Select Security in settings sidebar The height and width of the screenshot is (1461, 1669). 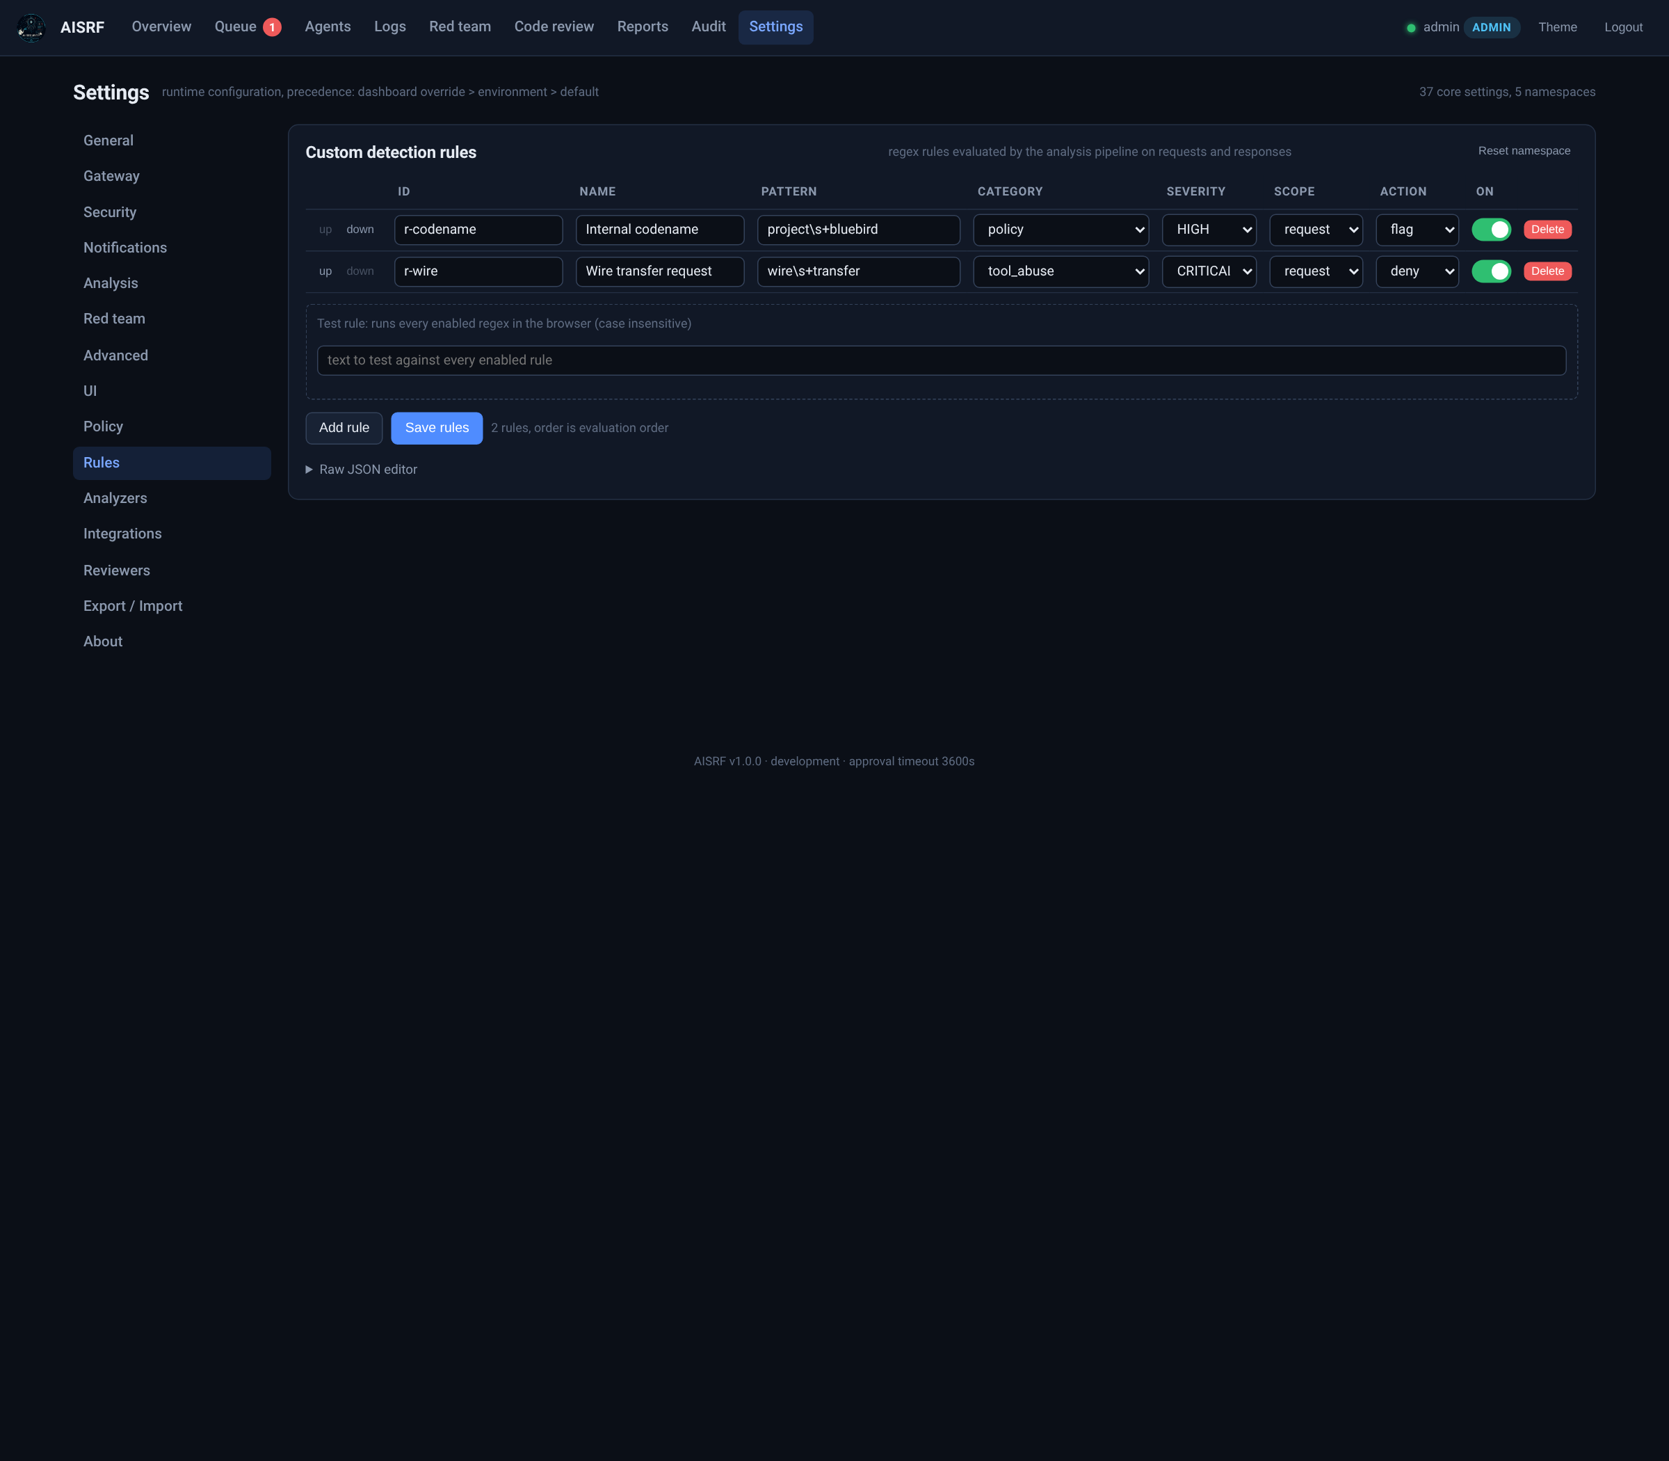coord(171,212)
